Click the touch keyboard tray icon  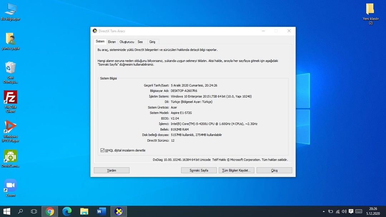click(x=359, y=211)
